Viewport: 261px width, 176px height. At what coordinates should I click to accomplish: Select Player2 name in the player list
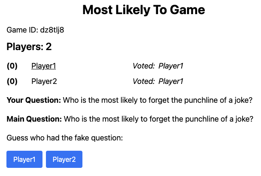[44, 81]
